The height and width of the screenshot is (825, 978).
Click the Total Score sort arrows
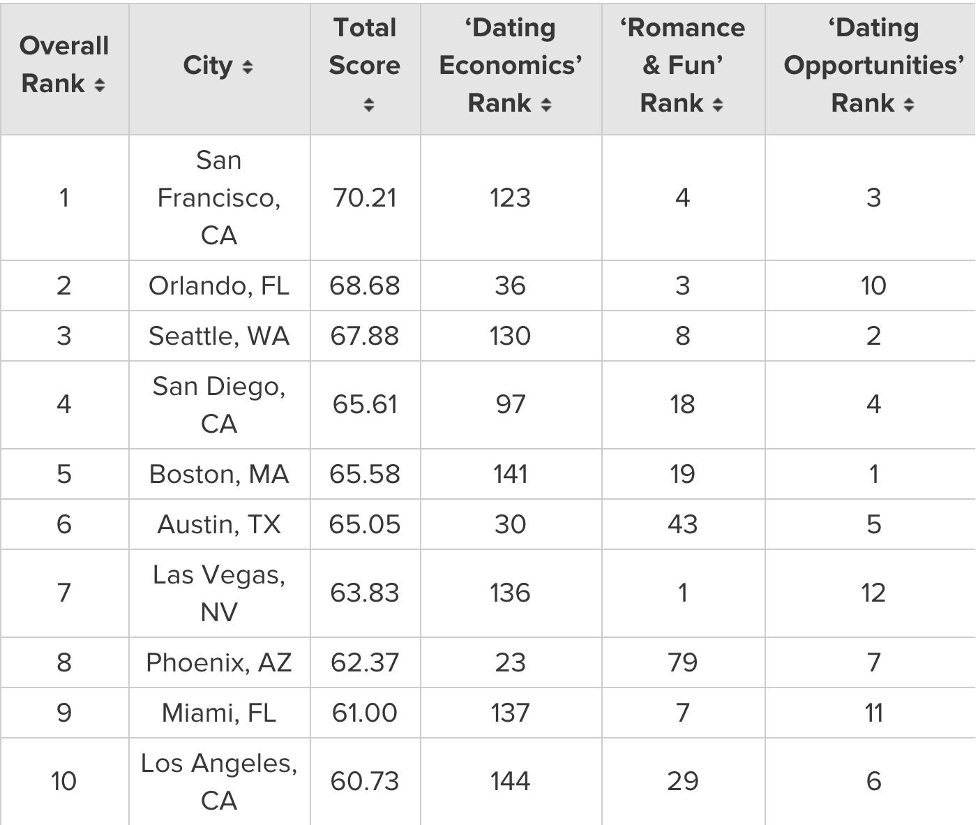[369, 105]
